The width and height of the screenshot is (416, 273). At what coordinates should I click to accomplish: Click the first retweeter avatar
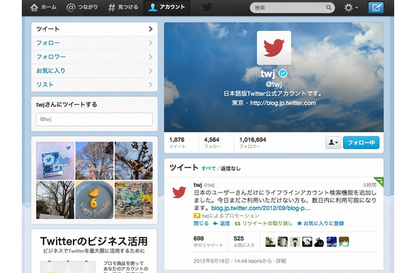click(x=270, y=242)
